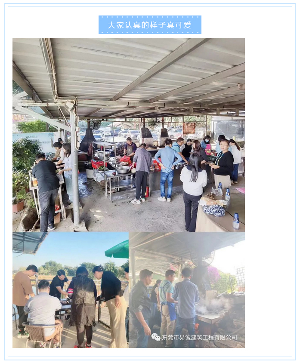
Task: Click the green umbrella in the riverside photo
Action: click(x=117, y=250)
